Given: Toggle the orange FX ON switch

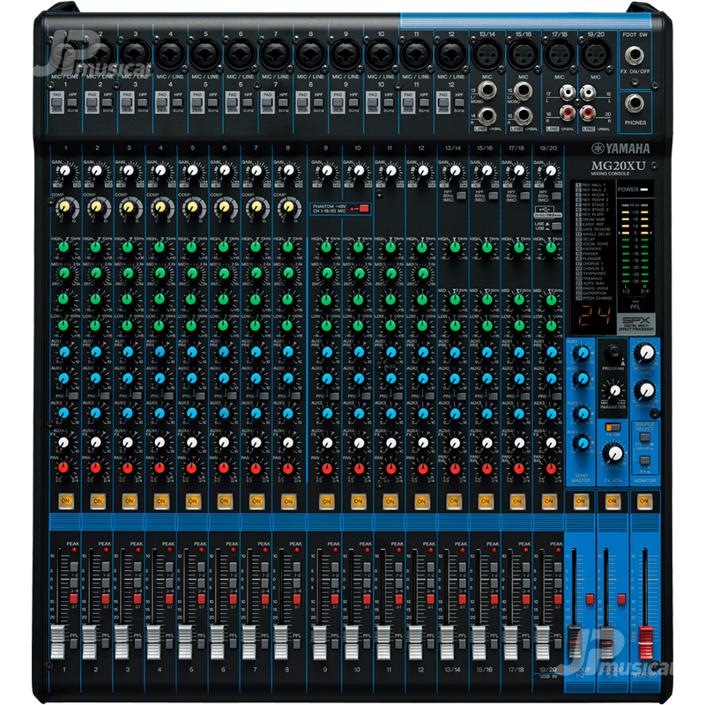Looking at the screenshot, I should click(612, 427).
